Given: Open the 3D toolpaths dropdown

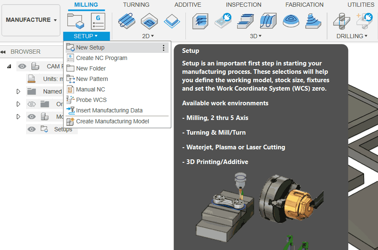Looking at the screenshot, I should coord(256,36).
